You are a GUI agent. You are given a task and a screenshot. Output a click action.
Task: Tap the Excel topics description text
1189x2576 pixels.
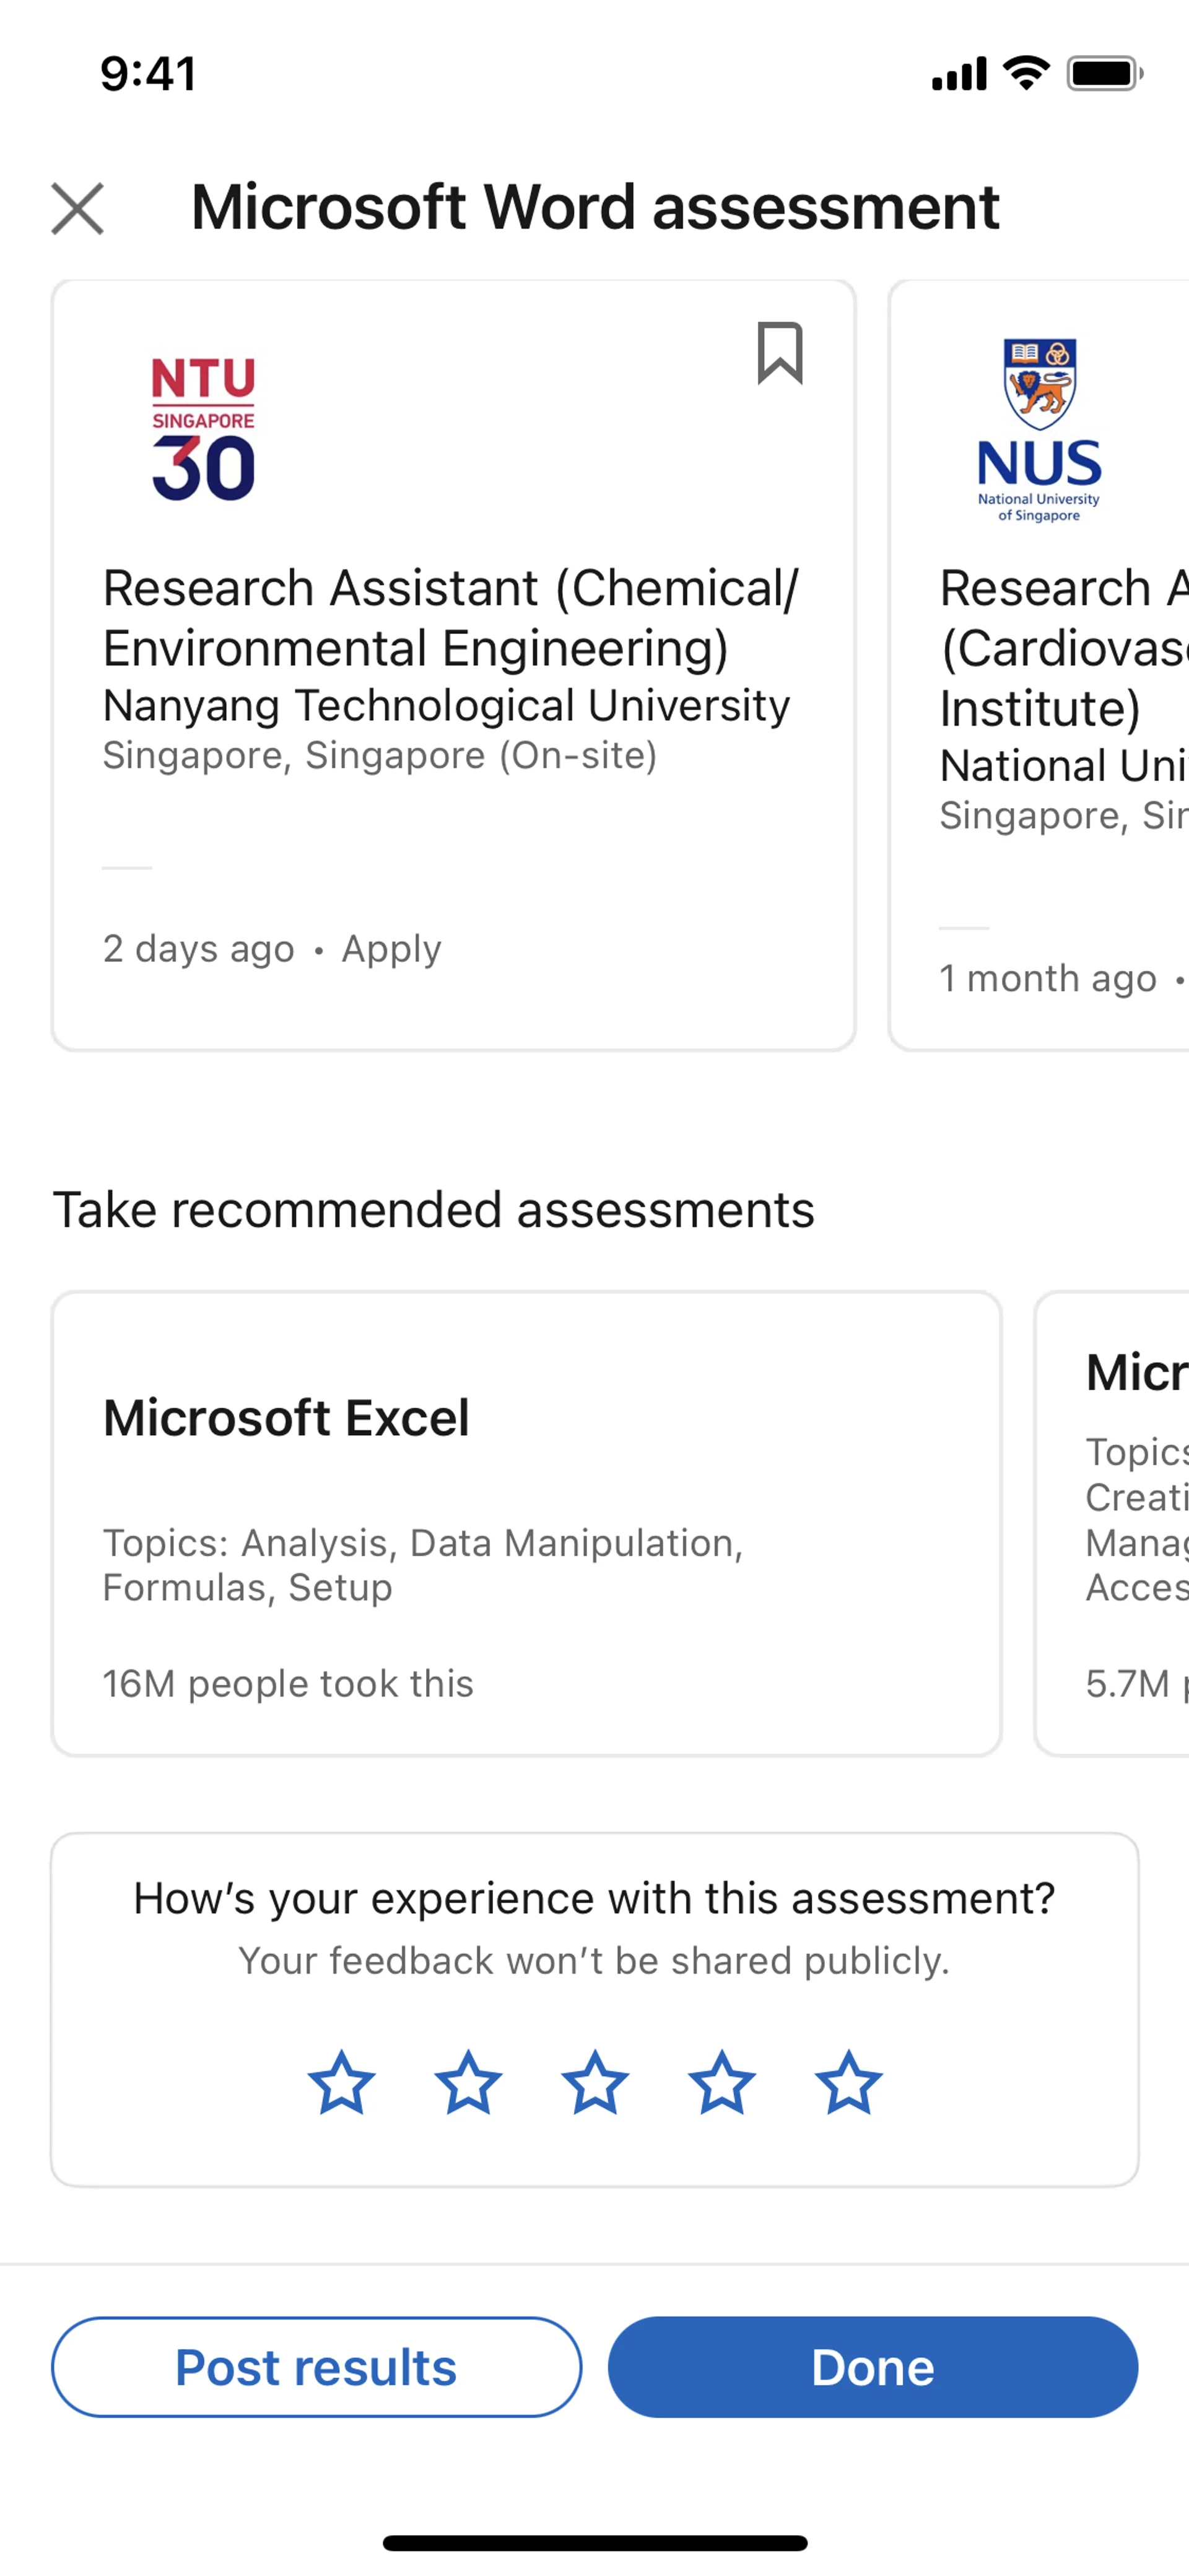coord(422,1565)
